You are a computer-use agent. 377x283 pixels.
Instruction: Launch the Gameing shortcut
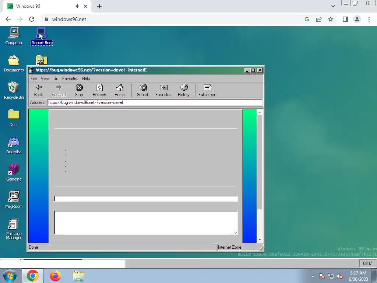[14, 172]
